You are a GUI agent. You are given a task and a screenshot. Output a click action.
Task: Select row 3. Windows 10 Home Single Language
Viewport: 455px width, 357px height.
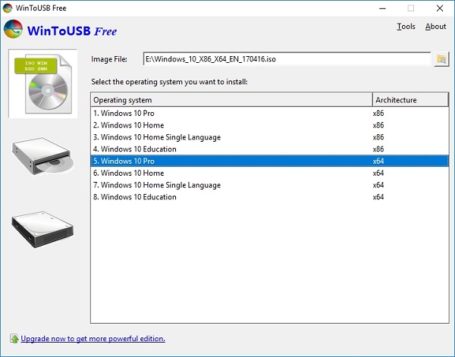269,137
